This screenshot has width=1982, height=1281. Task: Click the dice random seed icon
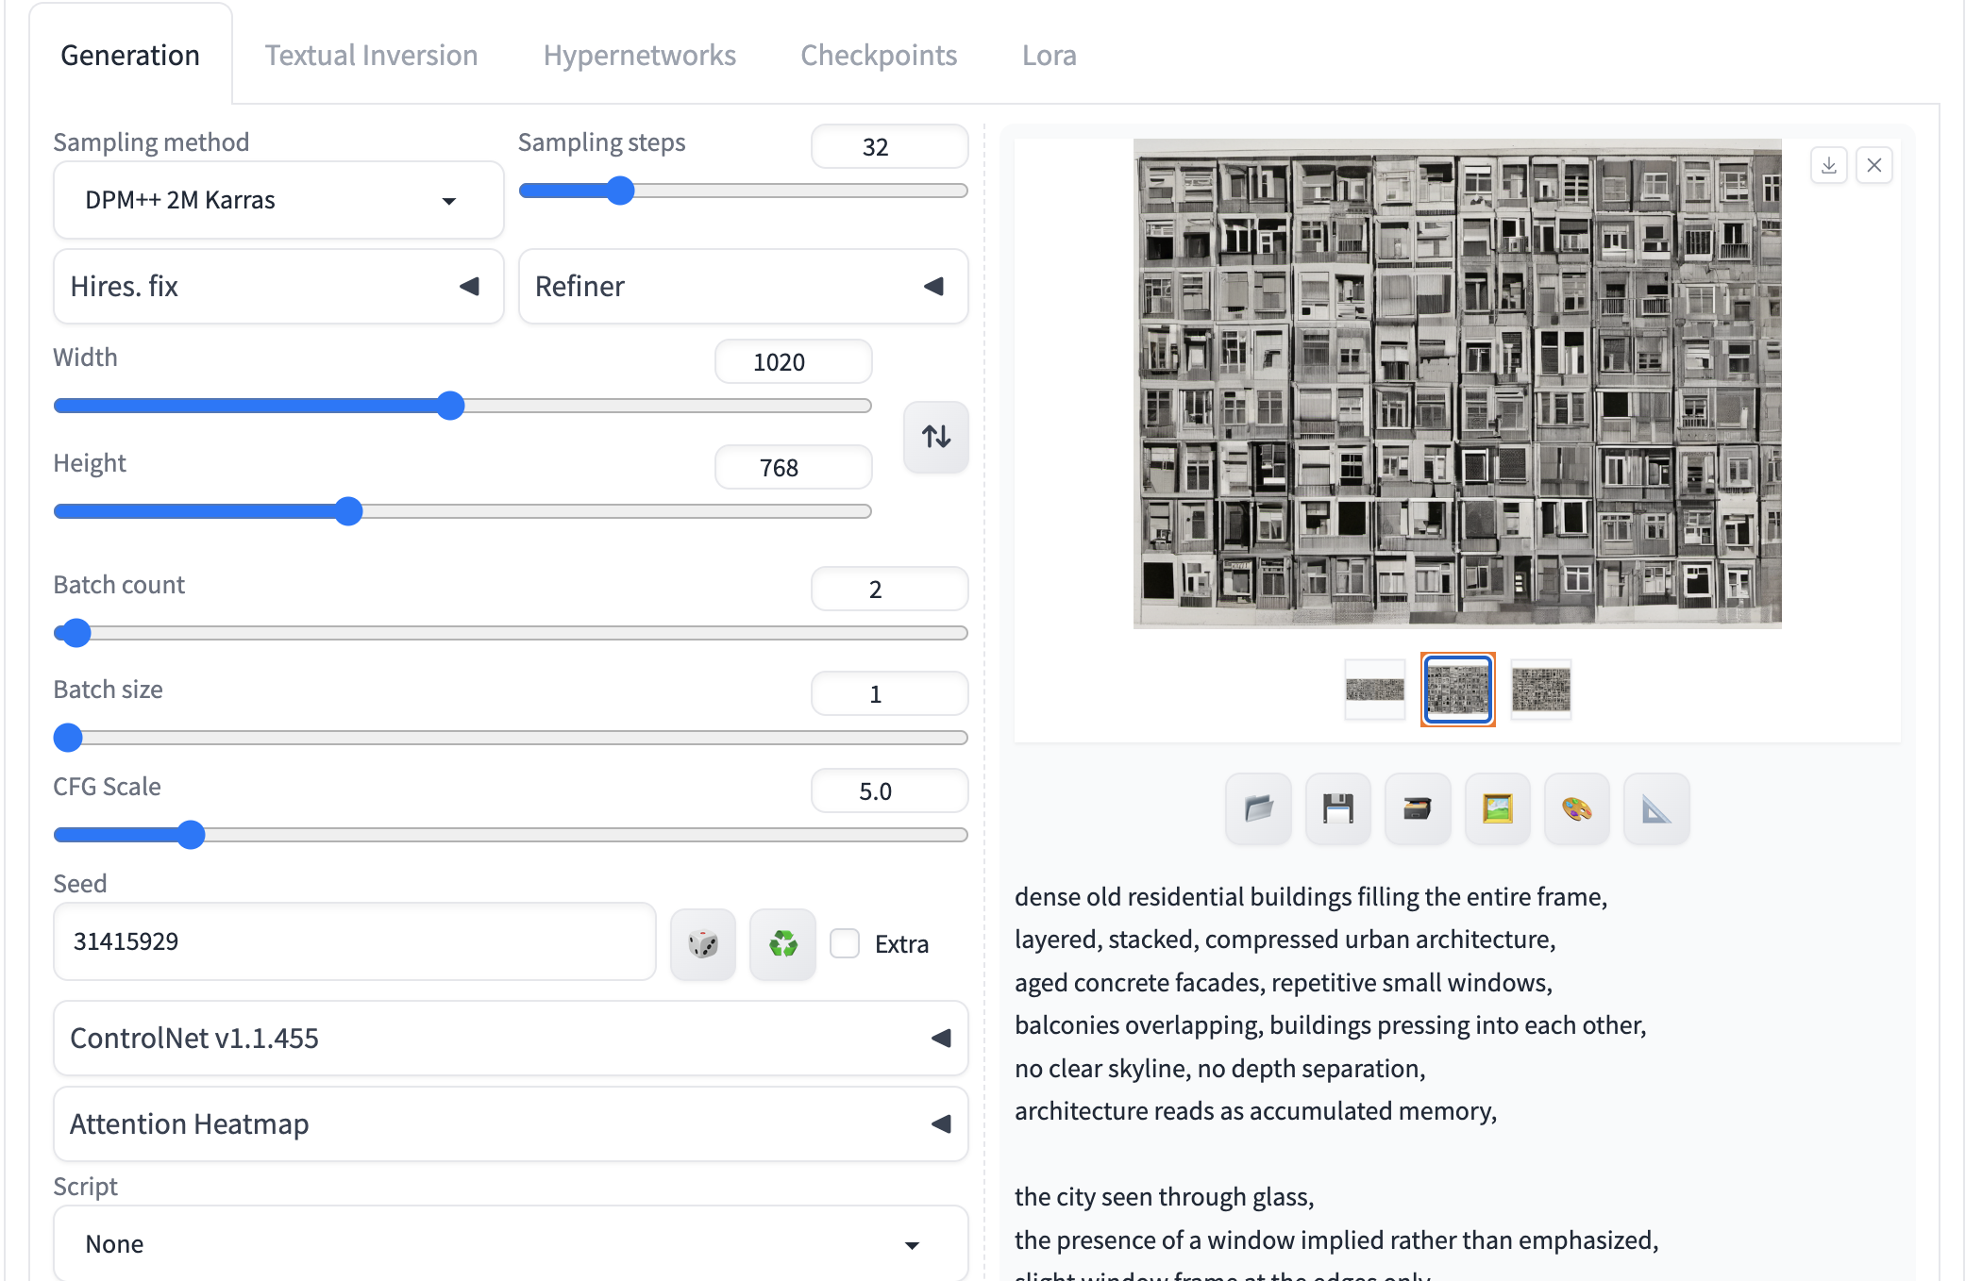coord(702,943)
